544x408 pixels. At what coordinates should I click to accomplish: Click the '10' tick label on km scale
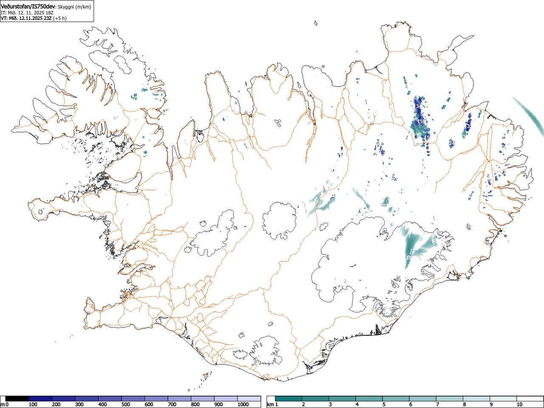click(x=519, y=405)
